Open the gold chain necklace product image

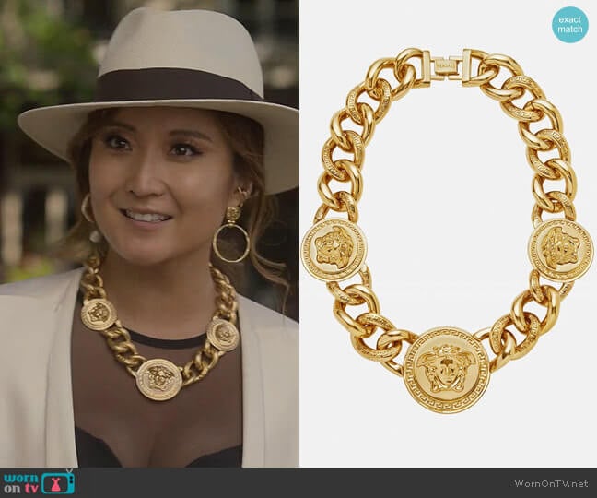[448, 233]
